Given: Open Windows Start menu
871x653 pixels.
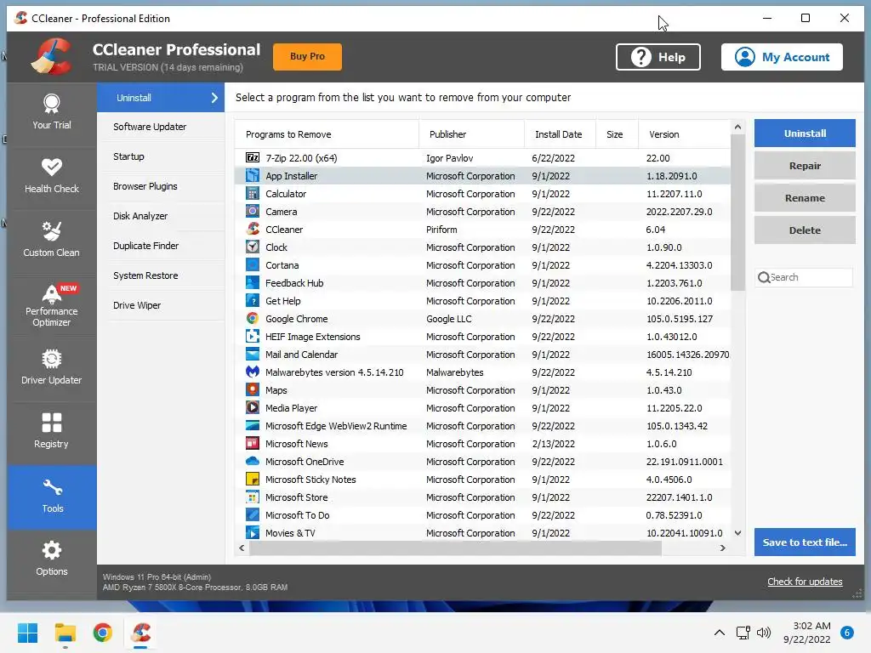Looking at the screenshot, I should 27,633.
